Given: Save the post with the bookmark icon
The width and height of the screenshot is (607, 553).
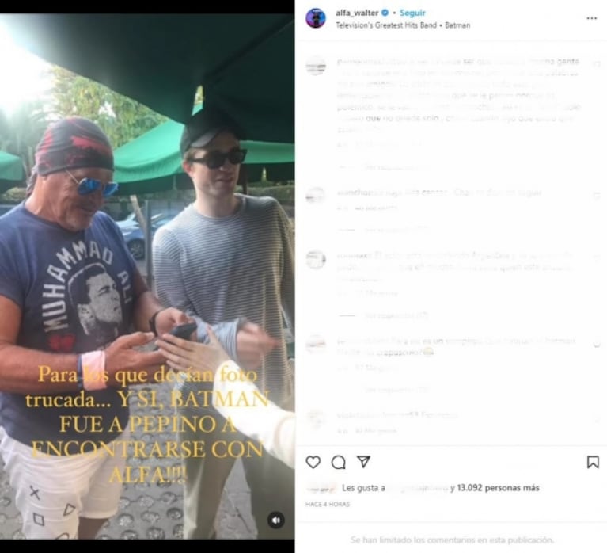Looking at the screenshot, I should (593, 462).
